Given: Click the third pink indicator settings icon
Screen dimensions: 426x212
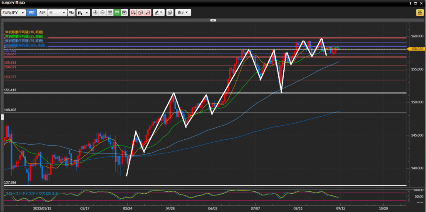Looking at the screenshot, I should point(147,12).
